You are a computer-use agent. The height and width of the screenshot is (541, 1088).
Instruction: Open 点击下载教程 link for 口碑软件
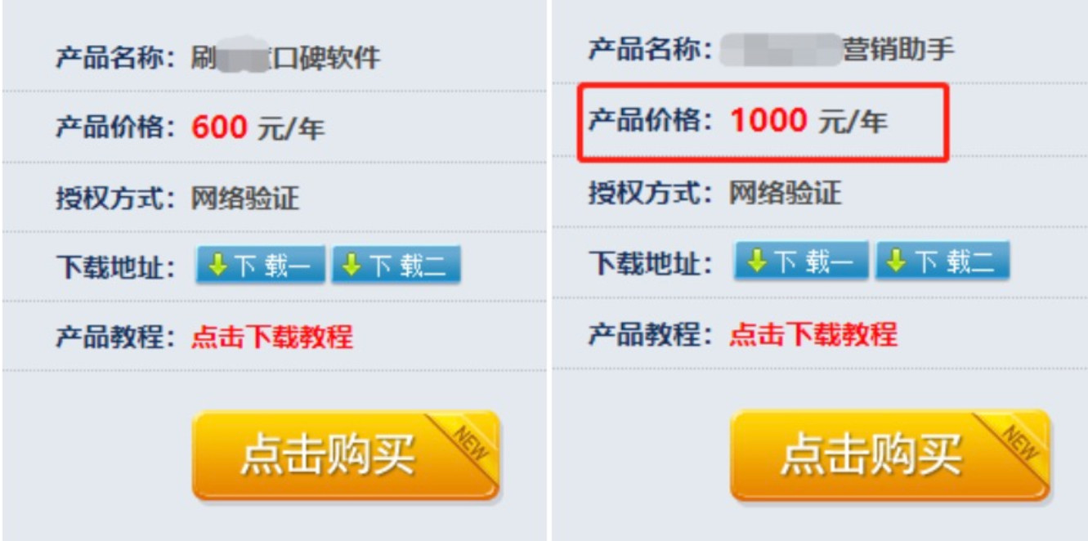[x=272, y=337]
